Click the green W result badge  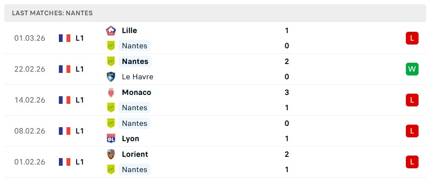[x=412, y=69]
